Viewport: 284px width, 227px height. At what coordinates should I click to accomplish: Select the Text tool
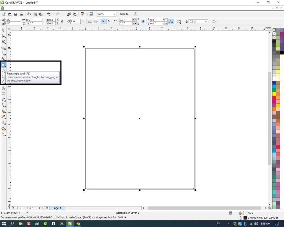3,88
